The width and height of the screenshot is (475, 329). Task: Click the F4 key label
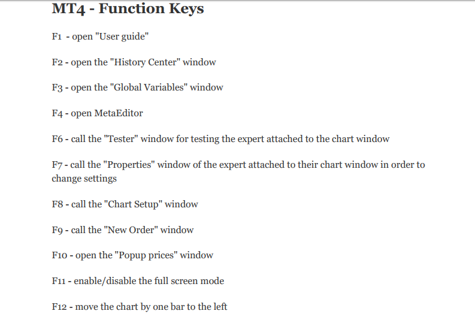58,113
